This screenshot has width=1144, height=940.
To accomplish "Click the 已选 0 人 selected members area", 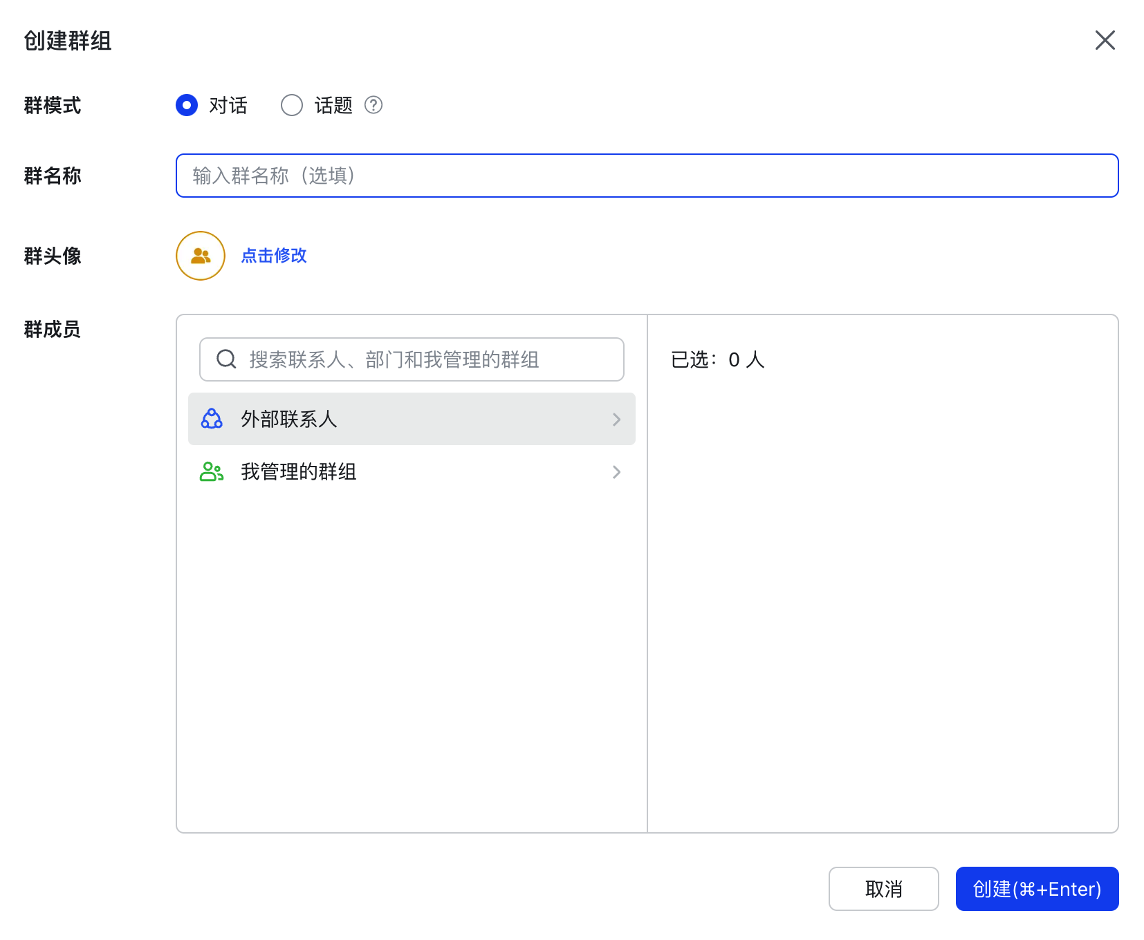I will click(x=717, y=359).
